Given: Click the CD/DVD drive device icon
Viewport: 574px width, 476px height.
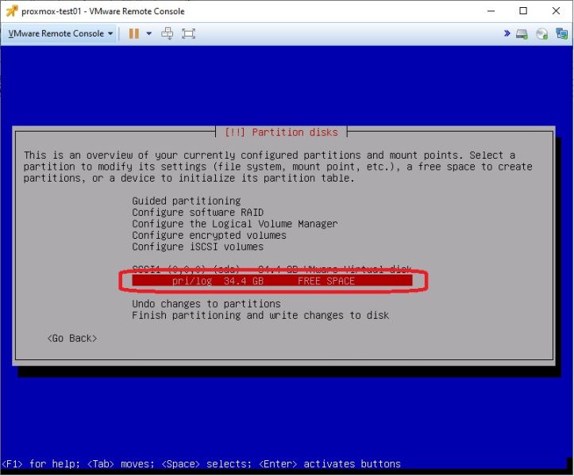Looking at the screenshot, I should tap(541, 34).
